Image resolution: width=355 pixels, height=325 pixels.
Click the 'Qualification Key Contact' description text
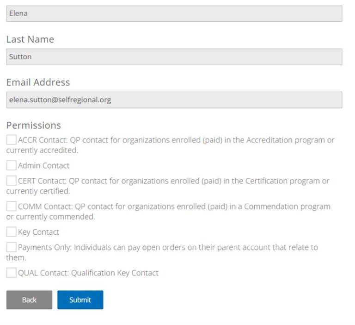[115, 273]
